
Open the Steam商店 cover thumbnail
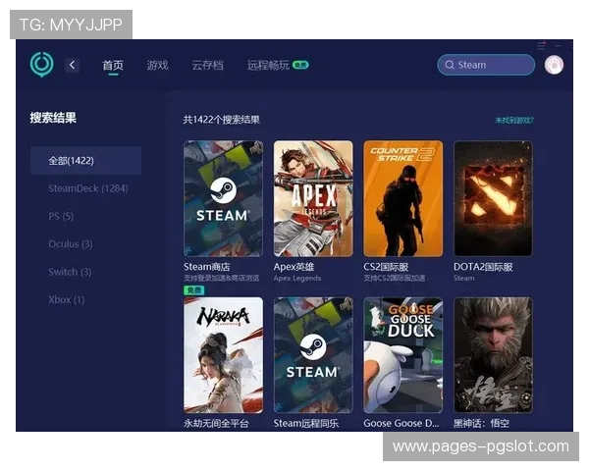click(x=223, y=198)
